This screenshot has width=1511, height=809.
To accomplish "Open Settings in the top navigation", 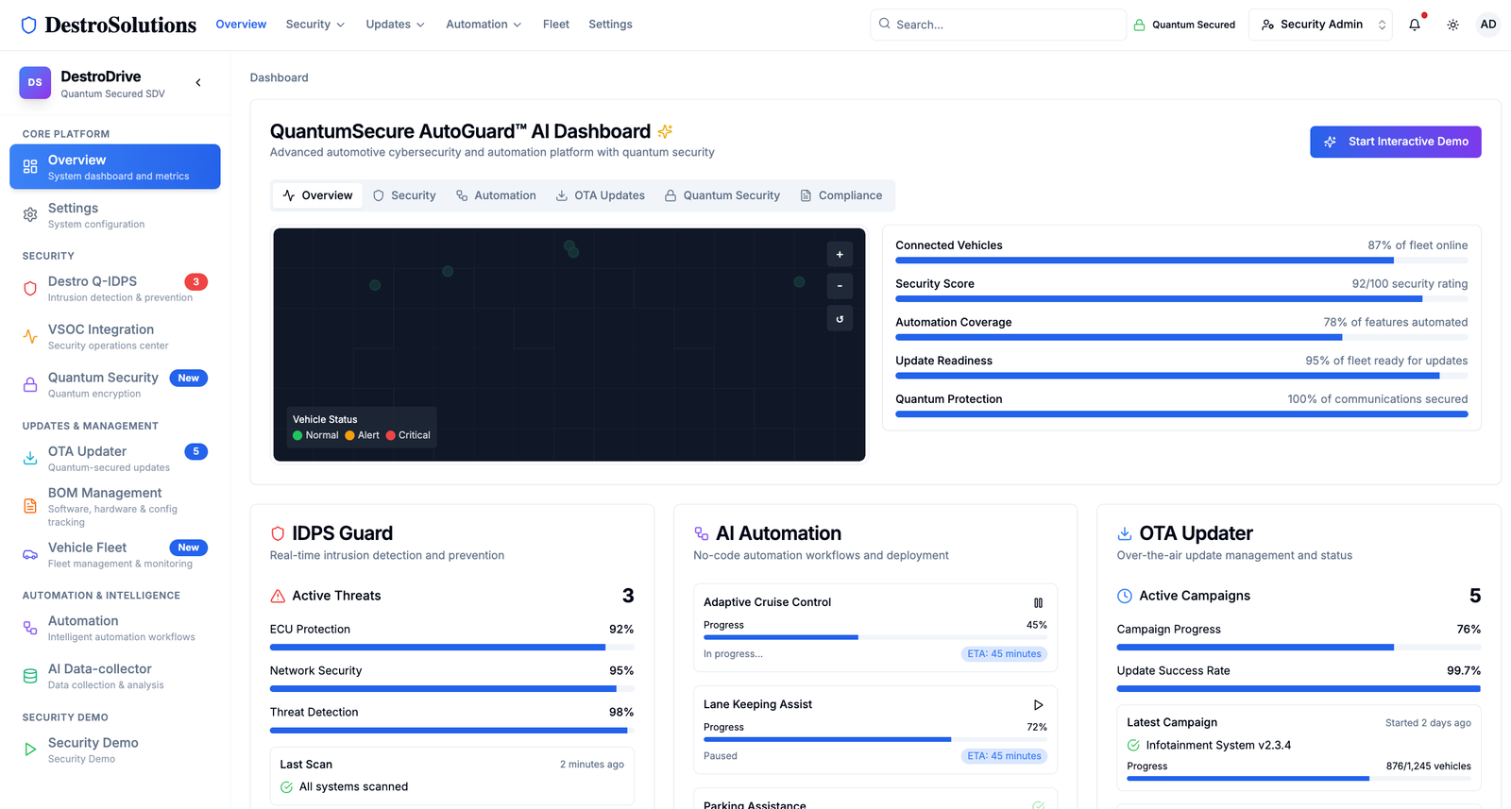I will click(610, 25).
